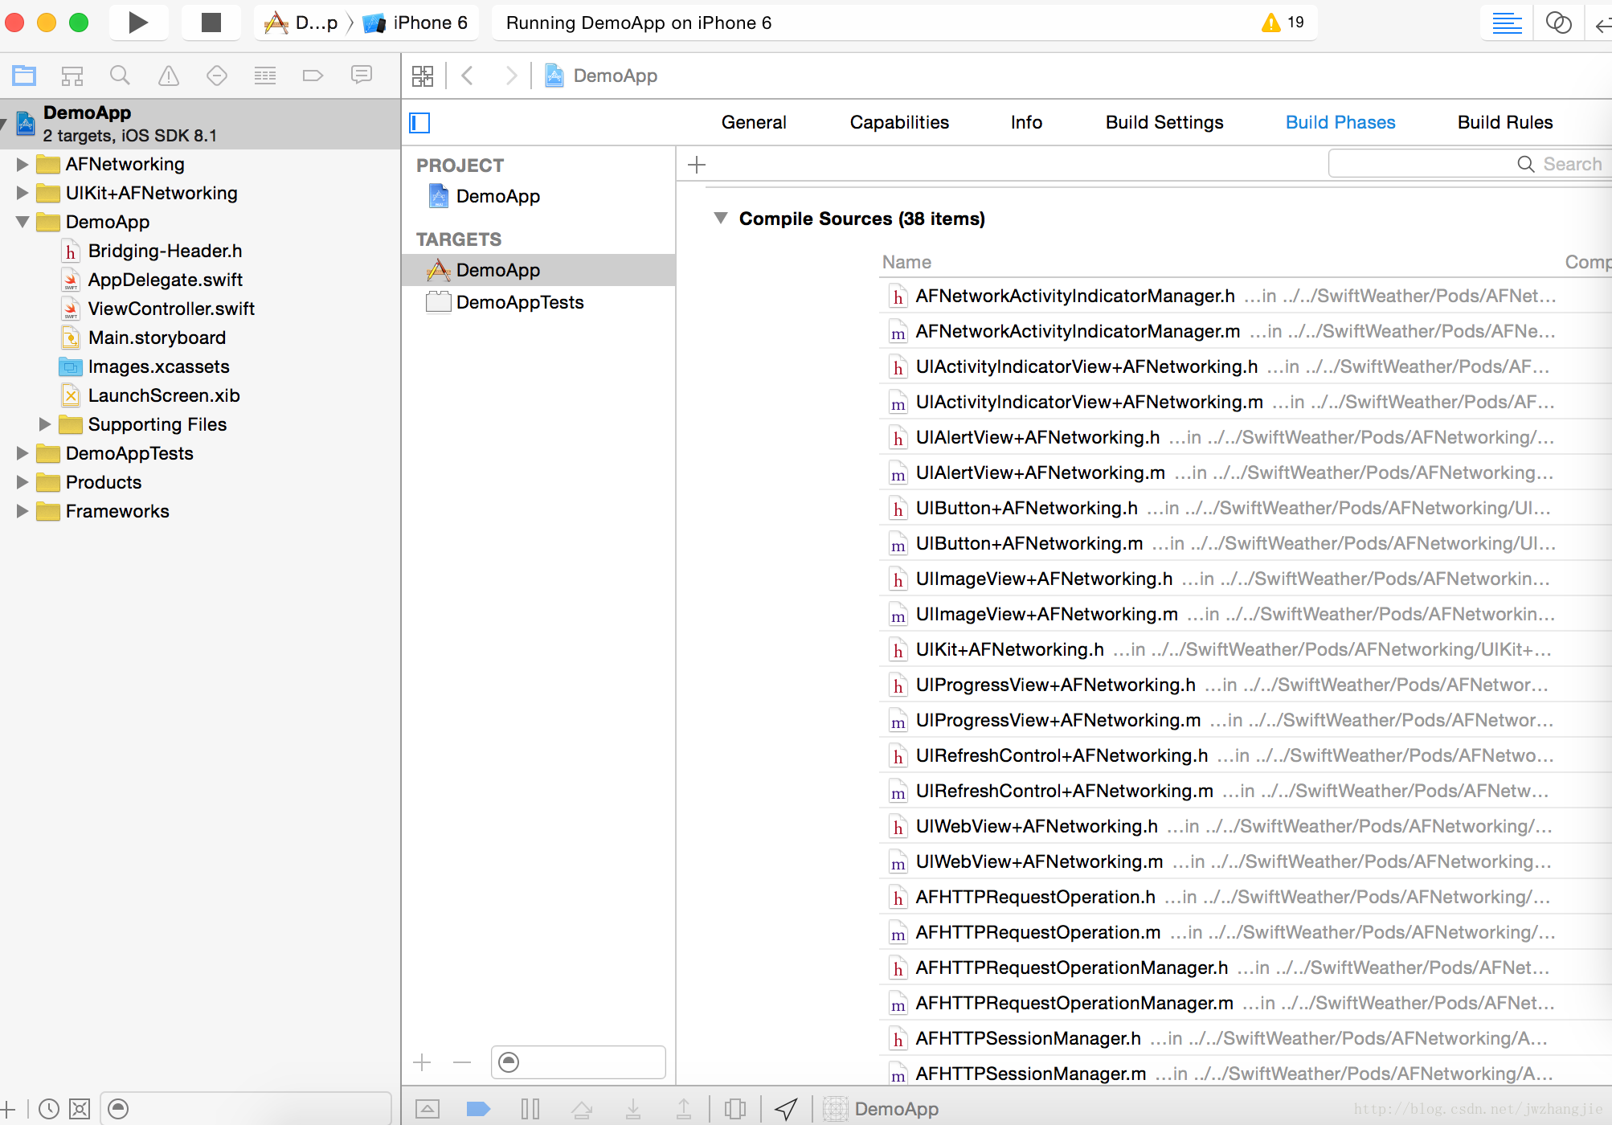This screenshot has width=1612, height=1125.
Task: Collapse the DemoApp group folder
Action: (23, 222)
